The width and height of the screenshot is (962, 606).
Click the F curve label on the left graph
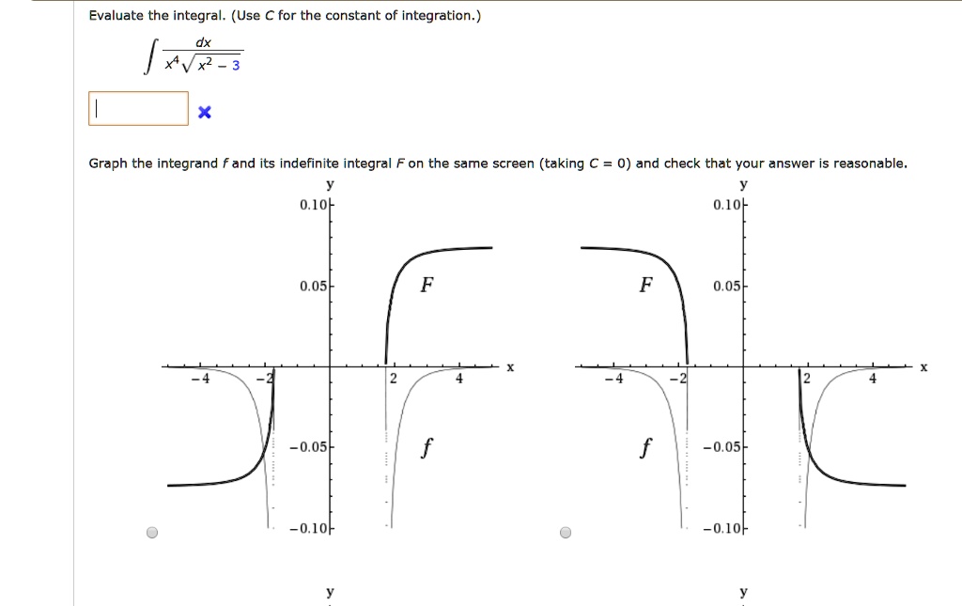point(425,285)
